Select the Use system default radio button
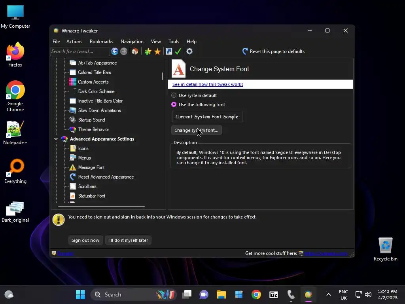 click(x=174, y=95)
